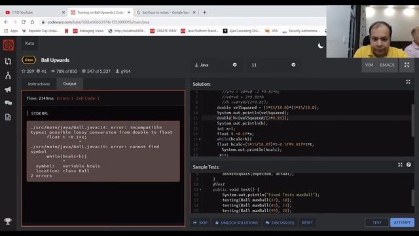
Task: Open the chat discussions icon in the sidebar
Action: coord(8,103)
